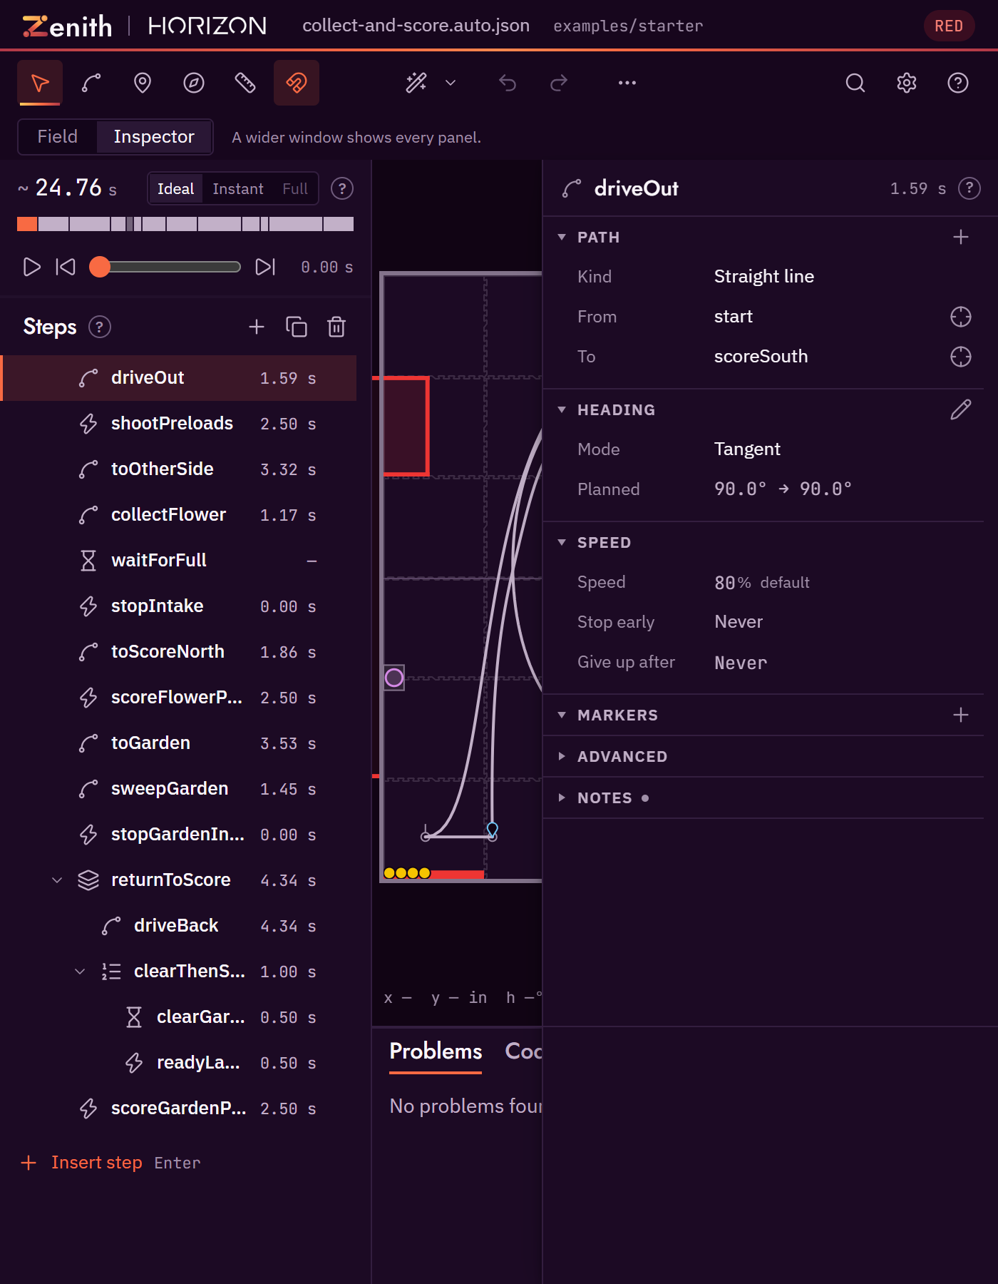Screen dimensions: 998x1284
Task: Open settings gear in the toolbar
Action: [907, 83]
